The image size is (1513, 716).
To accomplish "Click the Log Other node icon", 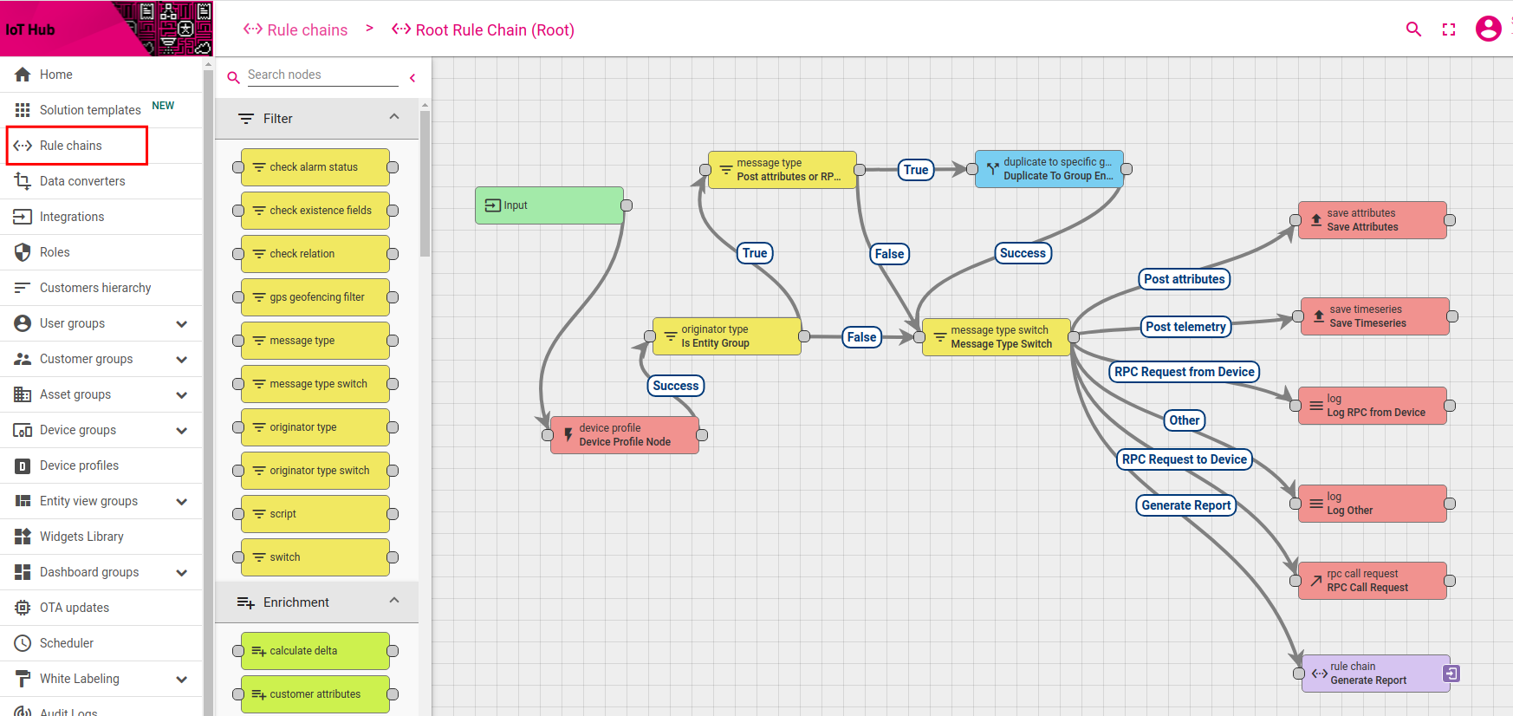I will coord(1316,504).
